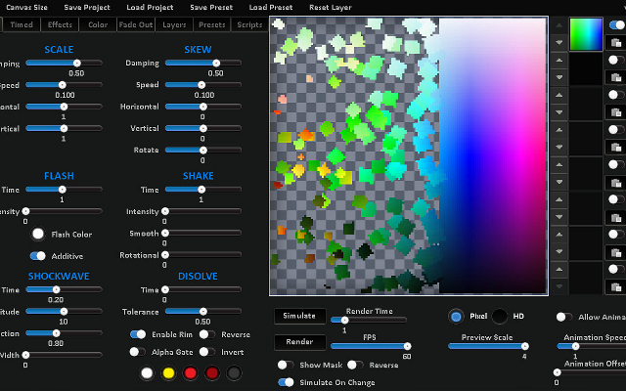Enable the second layer's visibility toggle

616,61
